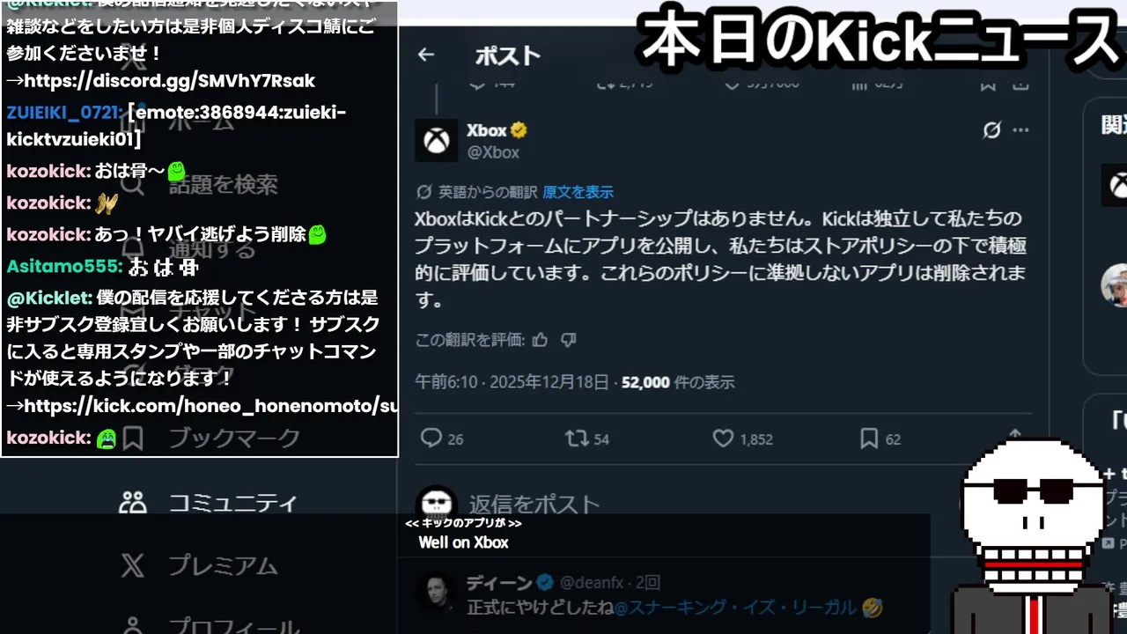Screen dimensions: 1127x634
Task: Open the @Xbox handle link
Action: [493, 152]
